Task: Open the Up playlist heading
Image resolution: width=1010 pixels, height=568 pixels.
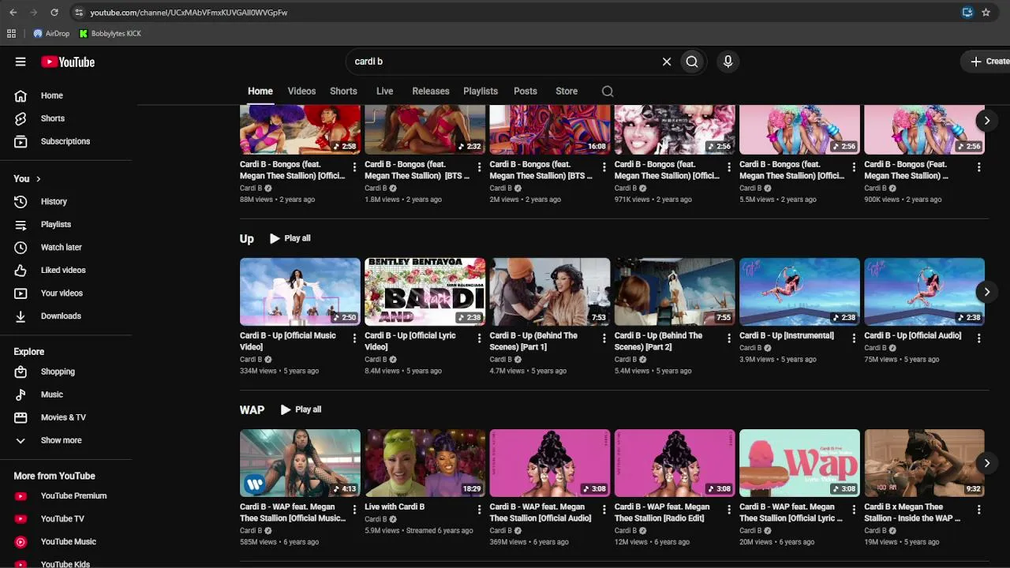Action: tap(247, 238)
